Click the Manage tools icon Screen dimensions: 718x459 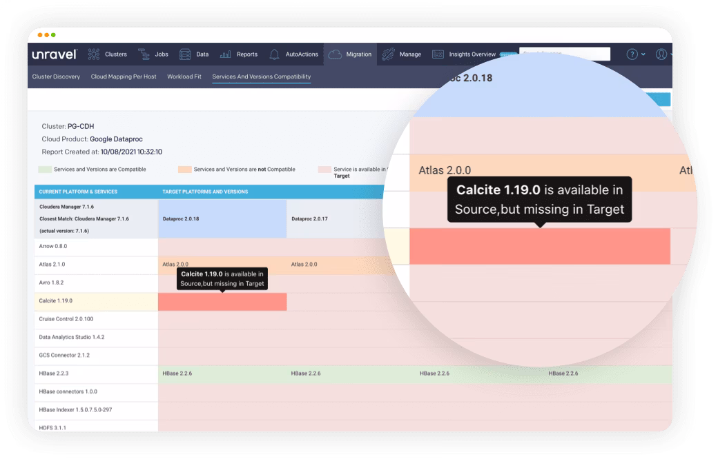[x=388, y=54]
